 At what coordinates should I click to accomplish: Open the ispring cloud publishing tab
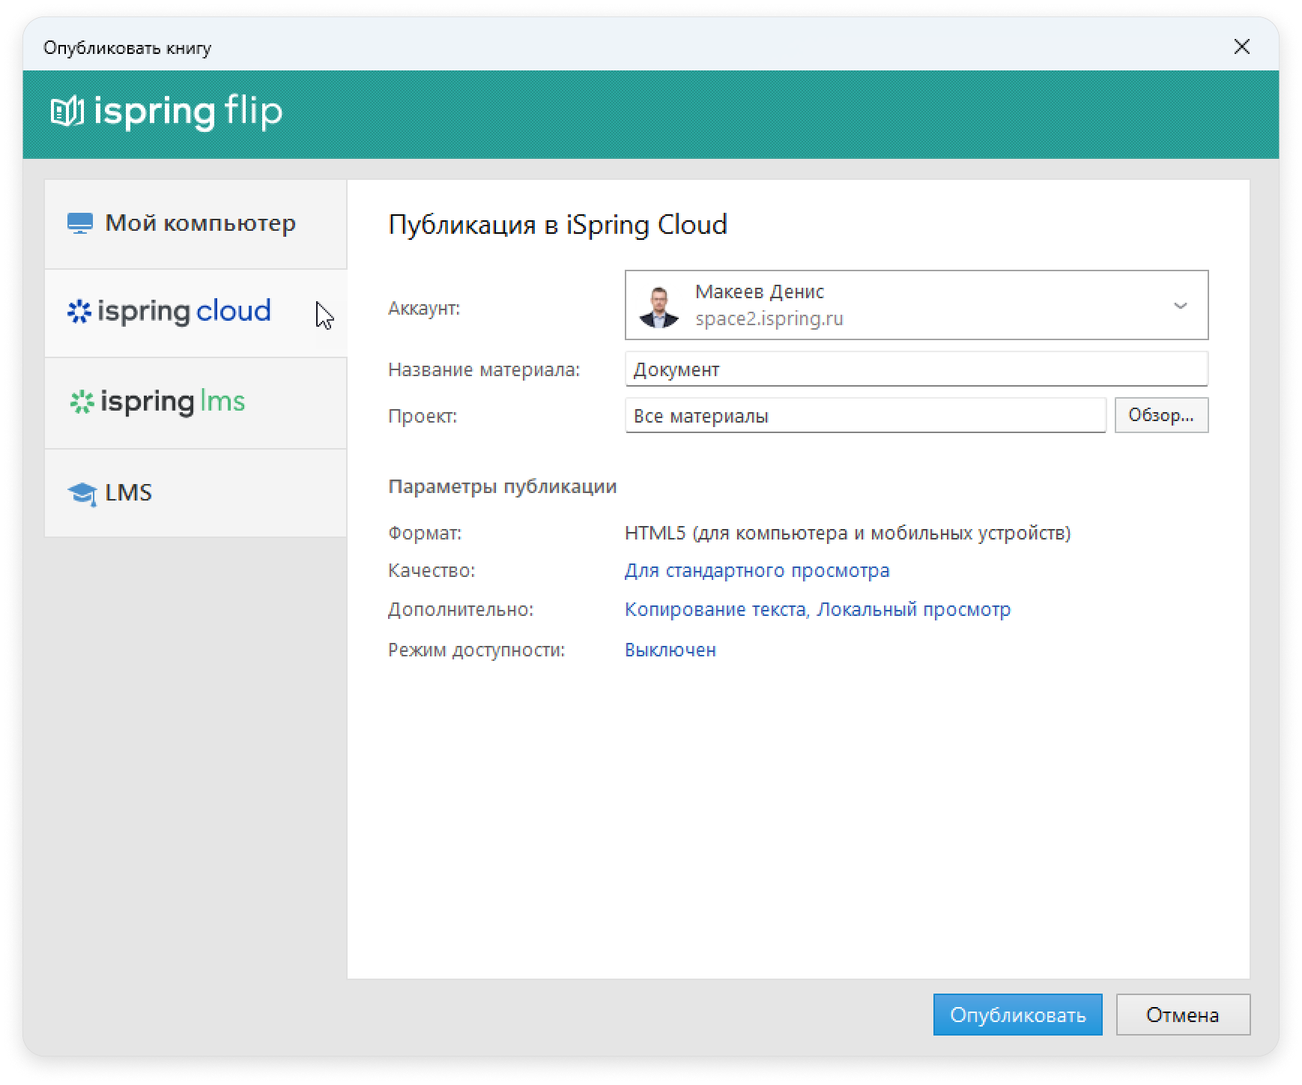coord(196,312)
